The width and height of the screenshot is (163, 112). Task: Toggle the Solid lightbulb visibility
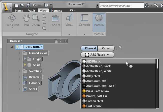pos(25,65)
